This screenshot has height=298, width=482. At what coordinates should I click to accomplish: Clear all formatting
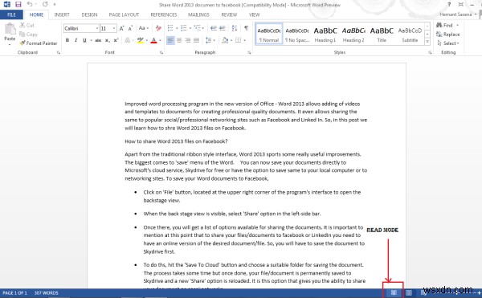click(158, 28)
